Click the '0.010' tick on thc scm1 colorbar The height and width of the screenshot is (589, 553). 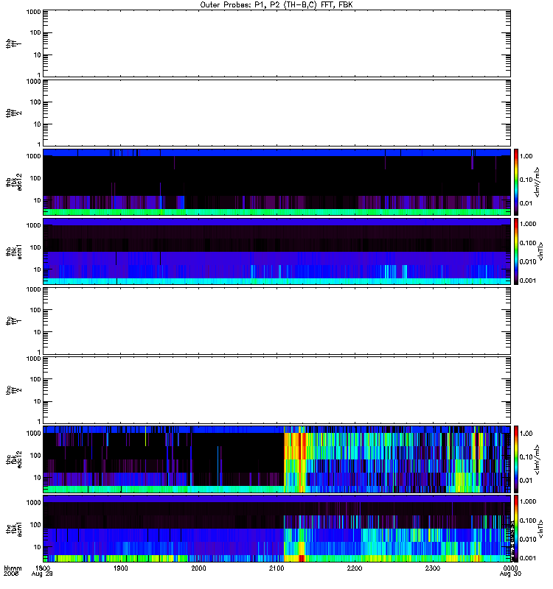[528, 539]
